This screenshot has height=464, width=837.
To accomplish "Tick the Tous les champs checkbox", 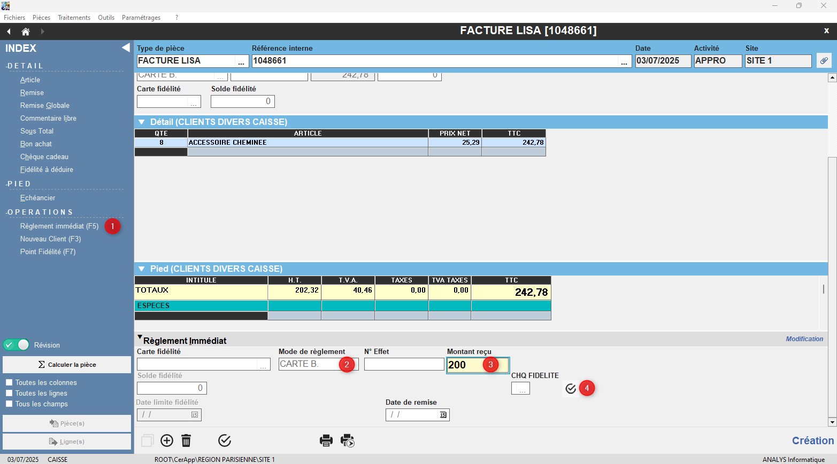I will (x=9, y=404).
